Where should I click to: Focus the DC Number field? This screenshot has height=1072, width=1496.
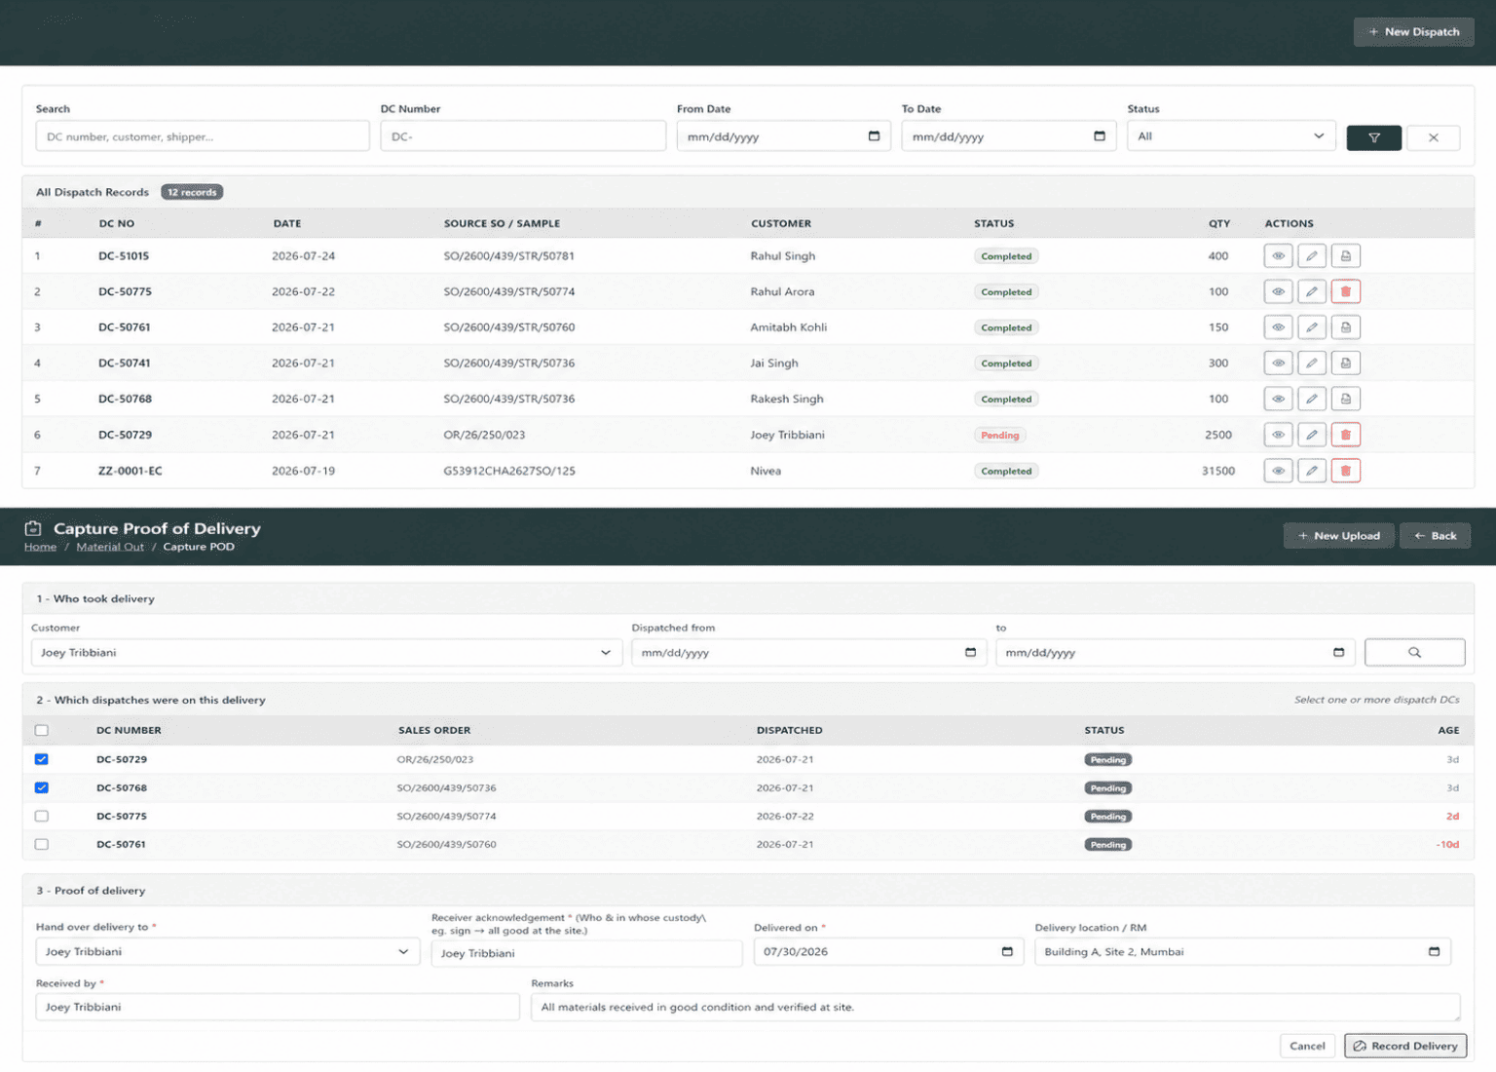pyautogui.click(x=523, y=136)
